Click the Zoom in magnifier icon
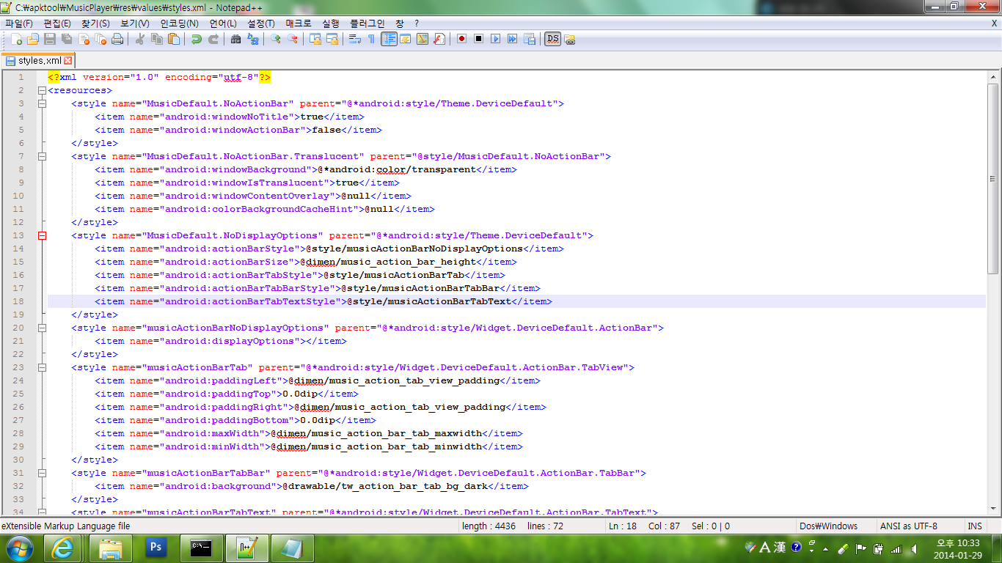1002x563 pixels. pos(276,39)
